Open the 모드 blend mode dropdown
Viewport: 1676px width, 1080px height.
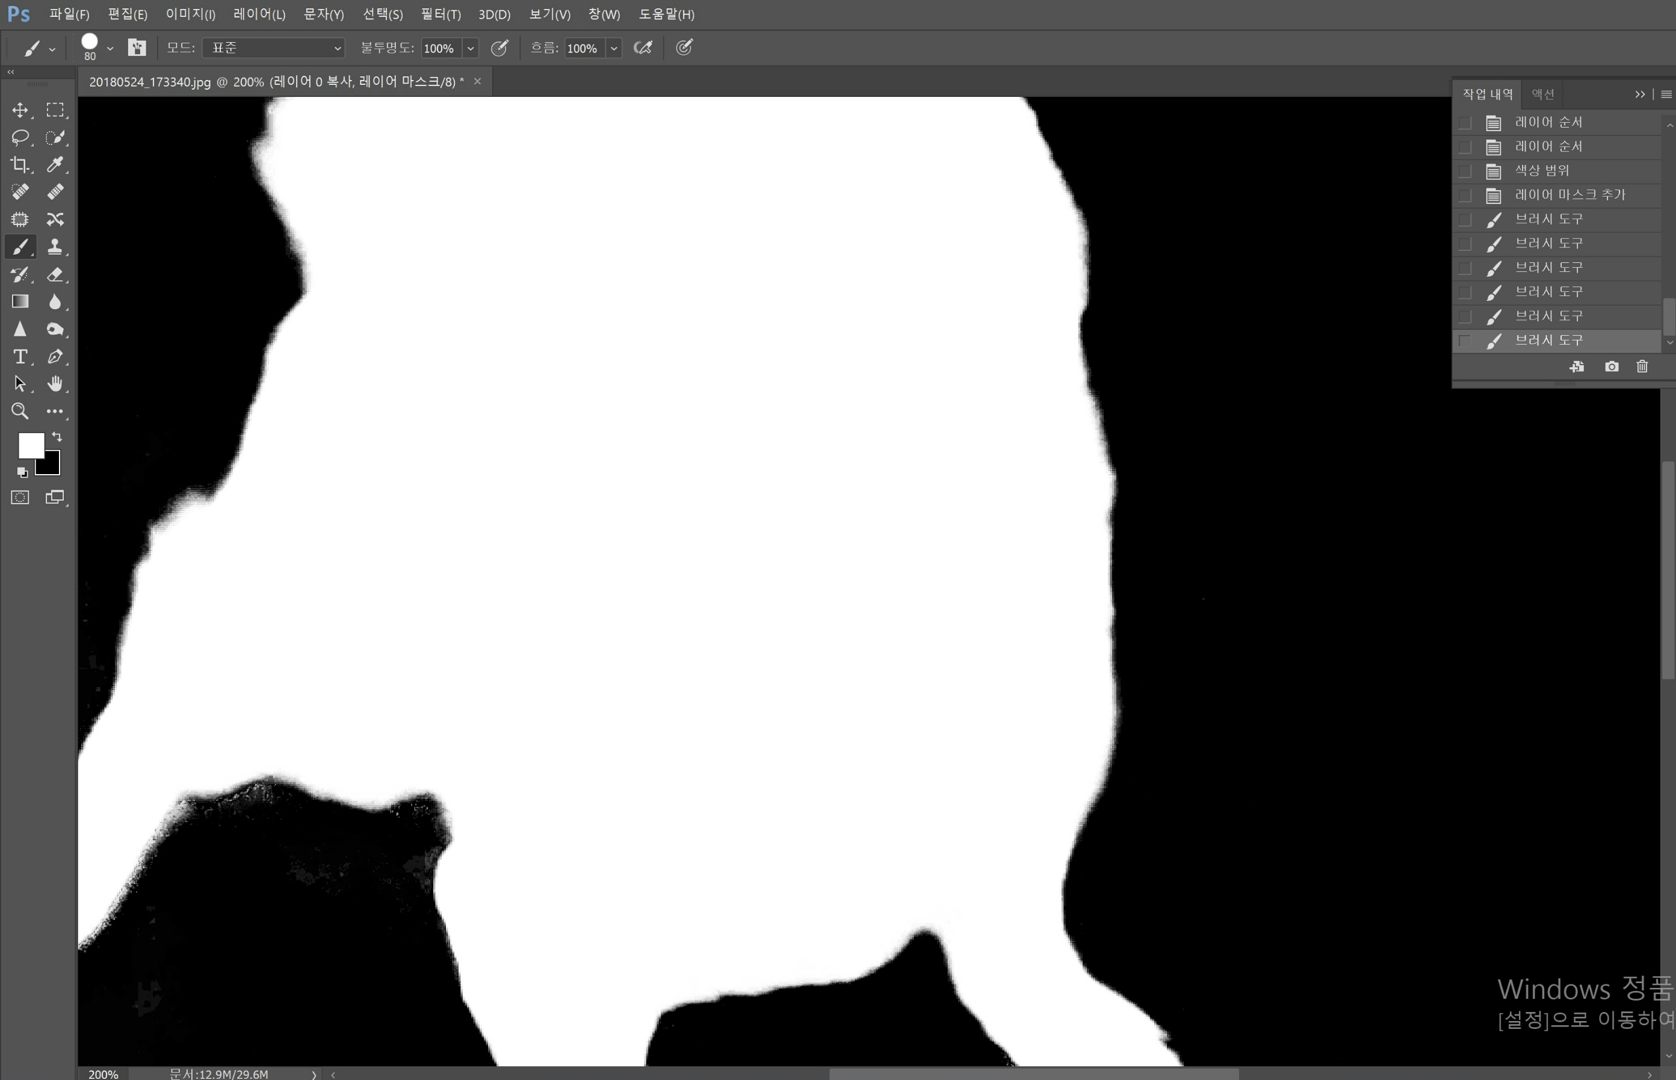click(x=273, y=48)
